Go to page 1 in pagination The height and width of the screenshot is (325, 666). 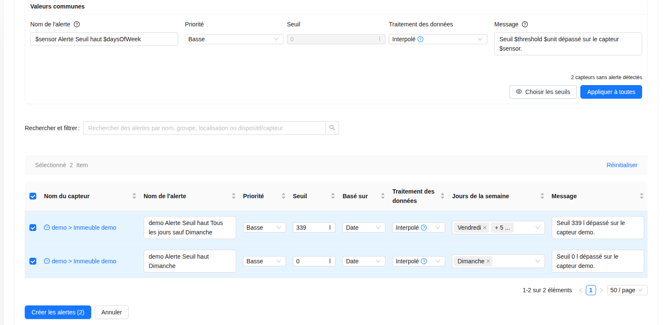(591, 290)
